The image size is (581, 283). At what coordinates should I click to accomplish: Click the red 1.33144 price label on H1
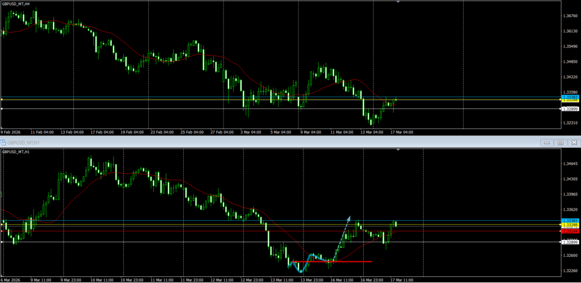pos(569,231)
